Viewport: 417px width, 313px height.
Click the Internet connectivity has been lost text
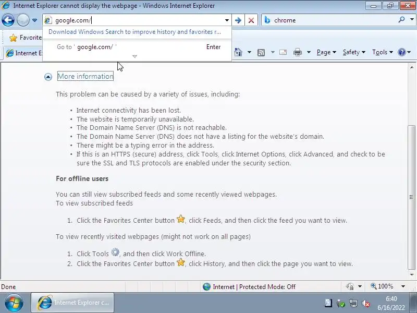click(x=129, y=110)
